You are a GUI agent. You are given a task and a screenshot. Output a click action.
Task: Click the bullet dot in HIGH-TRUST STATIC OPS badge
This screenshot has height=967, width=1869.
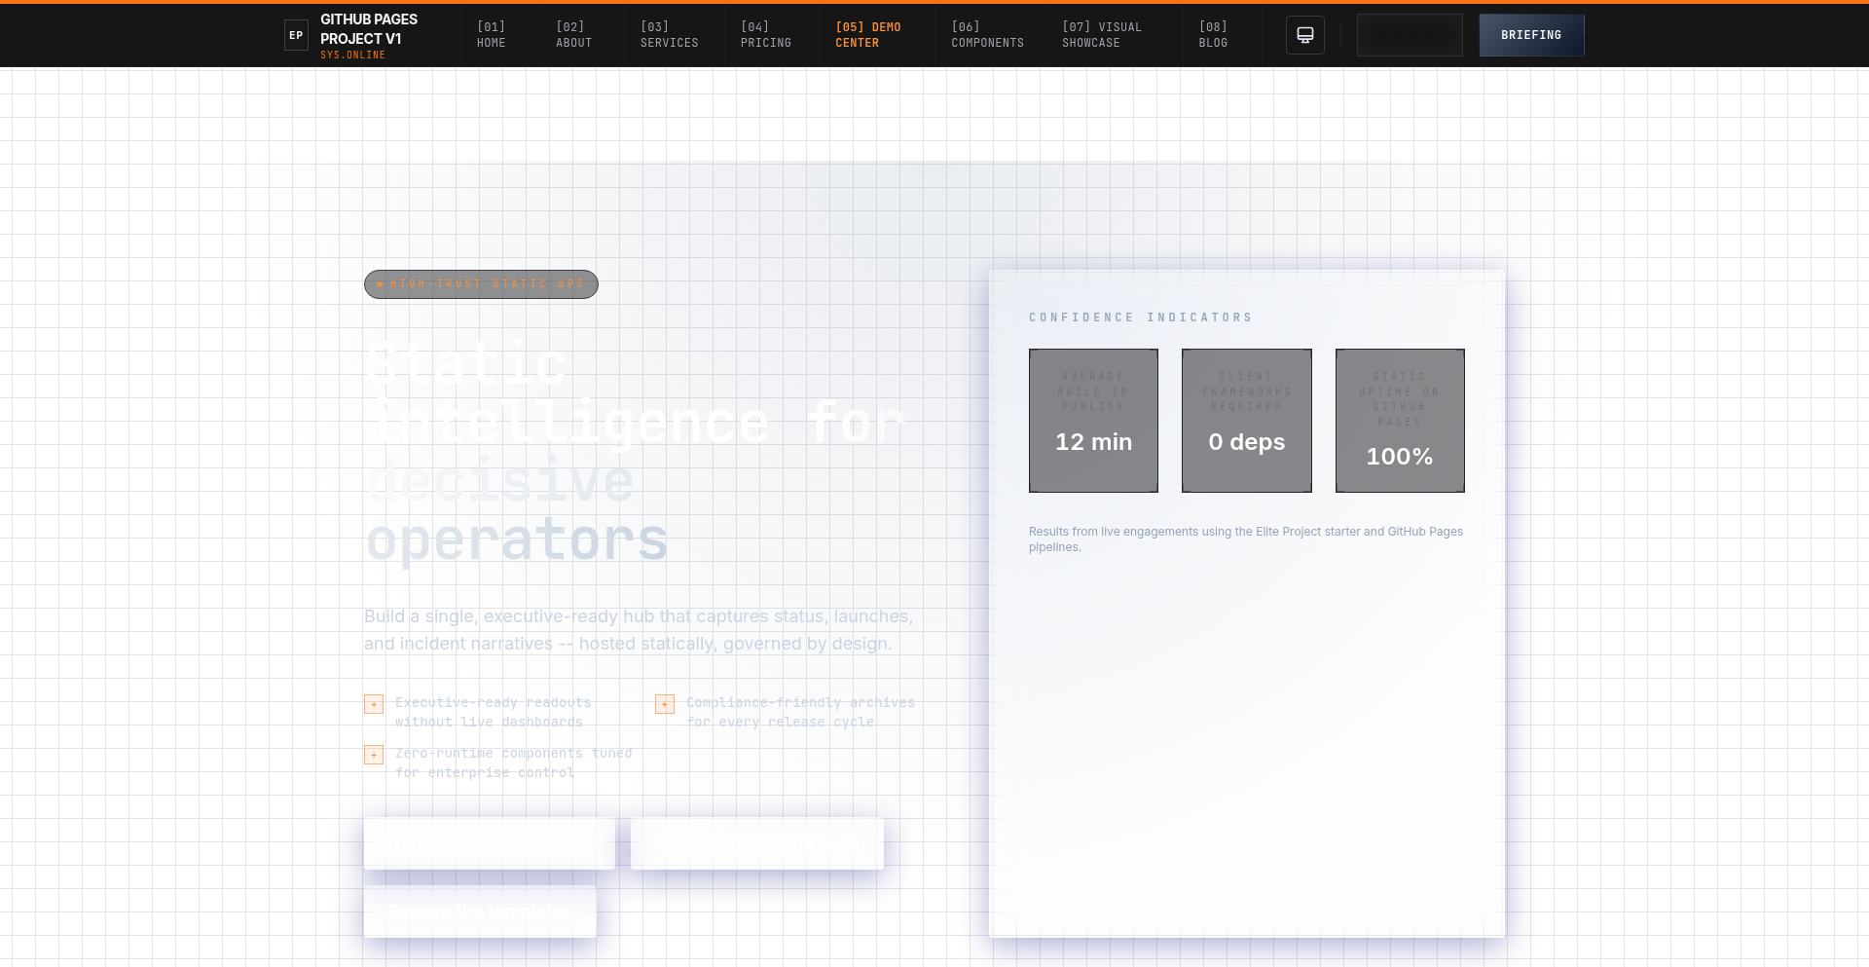(382, 284)
